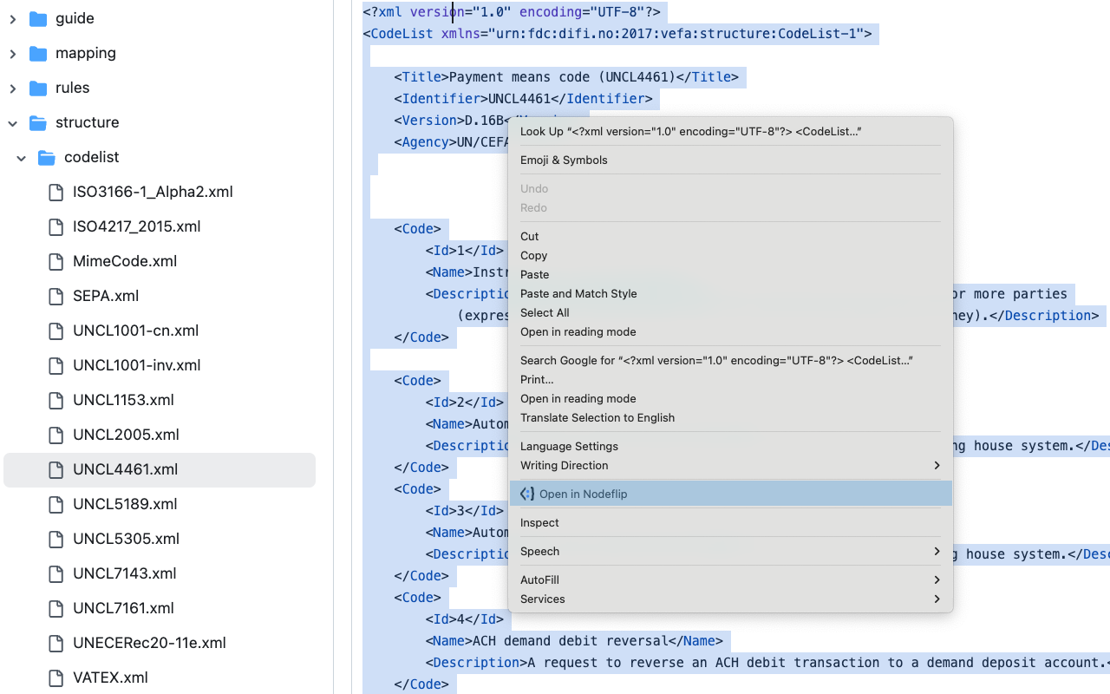Select Search Google for selection
This screenshot has height=694, width=1110.
point(731,360)
